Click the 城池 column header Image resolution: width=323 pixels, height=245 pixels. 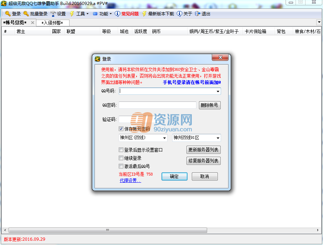(x=125, y=31)
